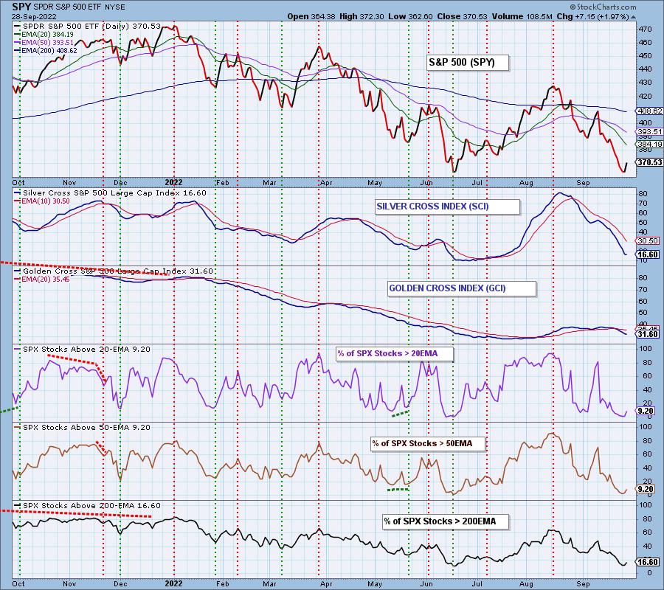Click the small triangle after Chg value

tap(633, 17)
